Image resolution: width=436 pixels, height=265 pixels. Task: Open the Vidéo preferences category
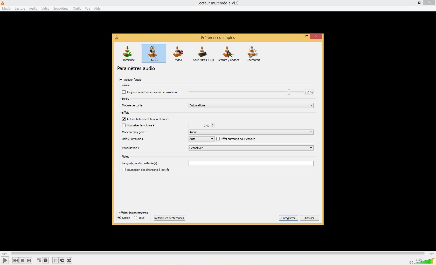tap(178, 53)
